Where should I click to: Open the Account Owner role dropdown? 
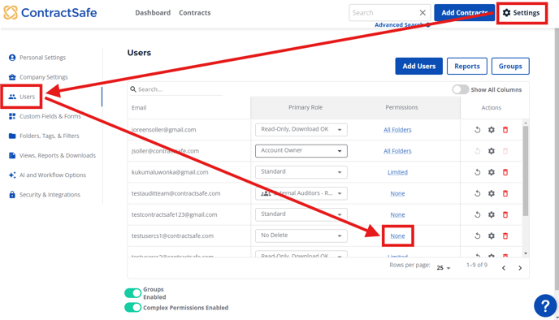301,151
